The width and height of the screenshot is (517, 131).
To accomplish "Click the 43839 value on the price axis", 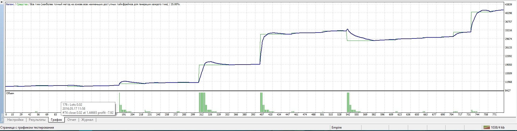I will click(509, 5).
